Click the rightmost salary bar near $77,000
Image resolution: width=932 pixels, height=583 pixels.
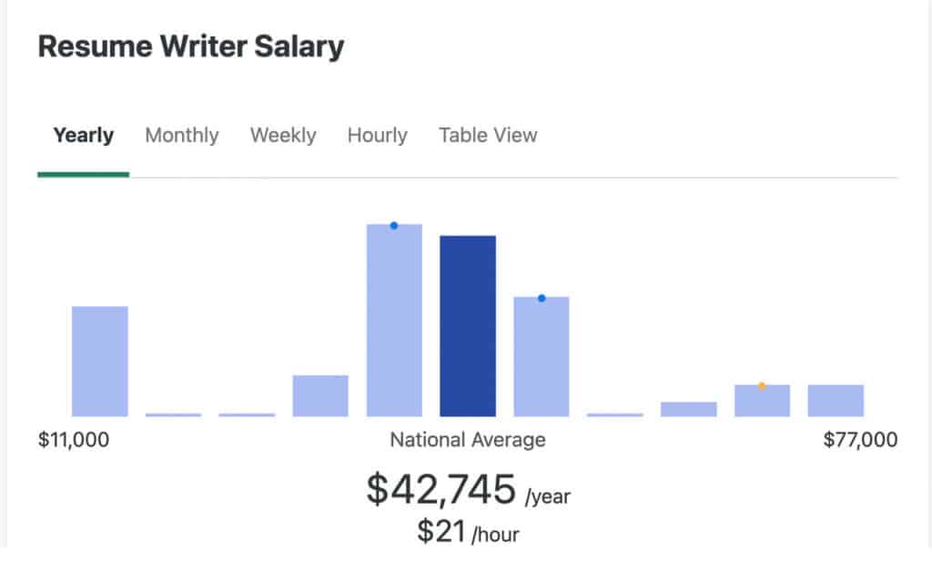click(835, 399)
